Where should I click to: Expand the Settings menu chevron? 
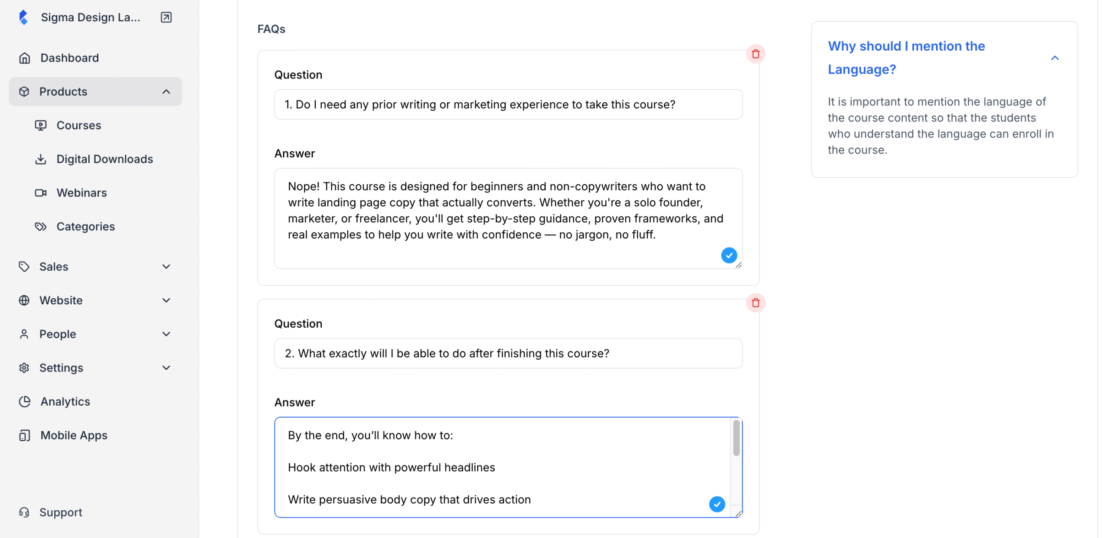coord(166,368)
